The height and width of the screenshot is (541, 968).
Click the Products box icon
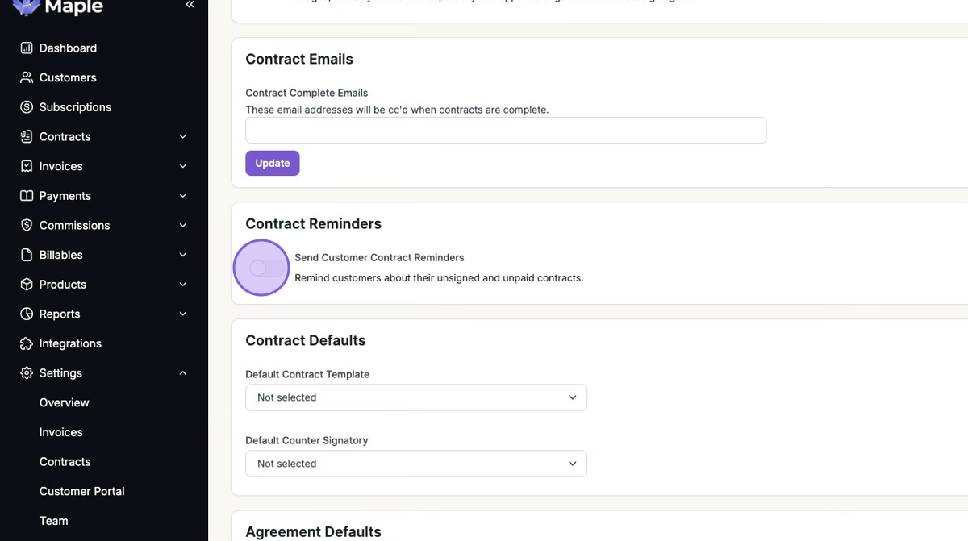coord(27,285)
